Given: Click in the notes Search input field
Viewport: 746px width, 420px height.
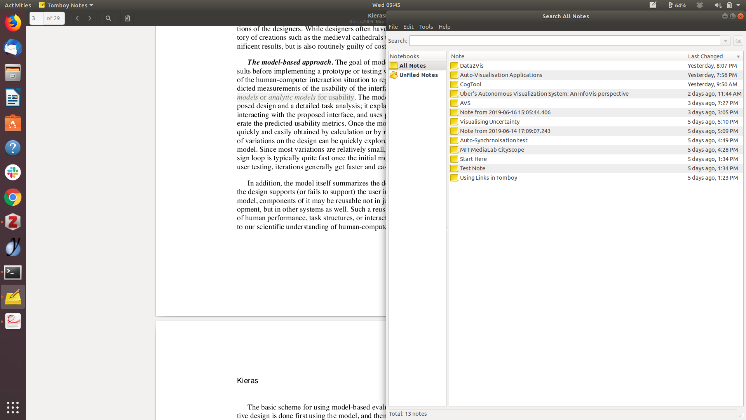Looking at the screenshot, I should coord(564,41).
